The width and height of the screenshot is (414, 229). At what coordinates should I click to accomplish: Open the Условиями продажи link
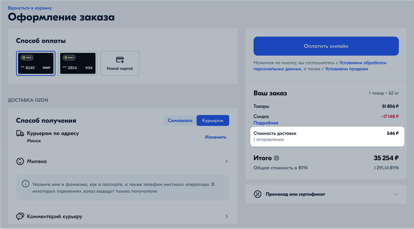pos(347,69)
